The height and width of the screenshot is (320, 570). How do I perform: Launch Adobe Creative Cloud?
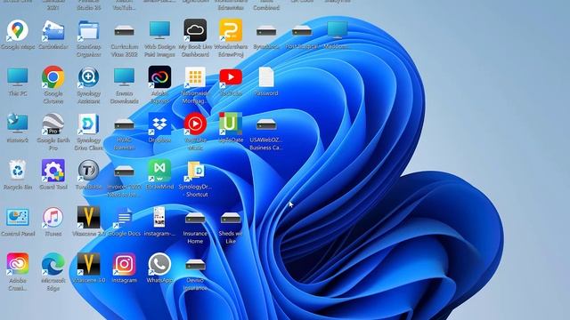[18, 263]
